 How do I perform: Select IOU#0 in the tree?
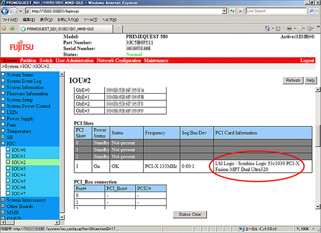point(19,150)
